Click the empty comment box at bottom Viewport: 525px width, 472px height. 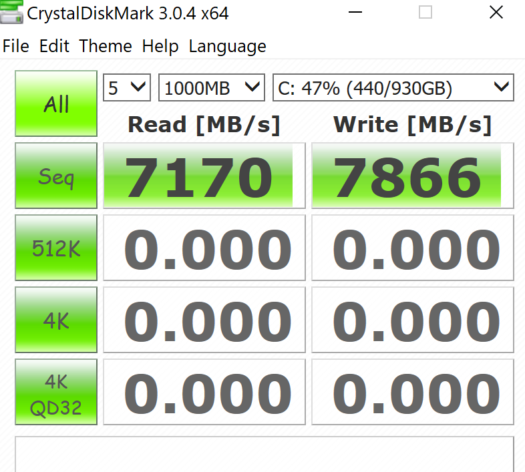pos(264,454)
